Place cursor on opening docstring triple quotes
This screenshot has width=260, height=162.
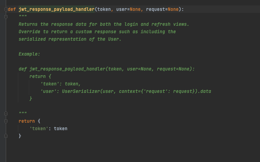[23, 17]
